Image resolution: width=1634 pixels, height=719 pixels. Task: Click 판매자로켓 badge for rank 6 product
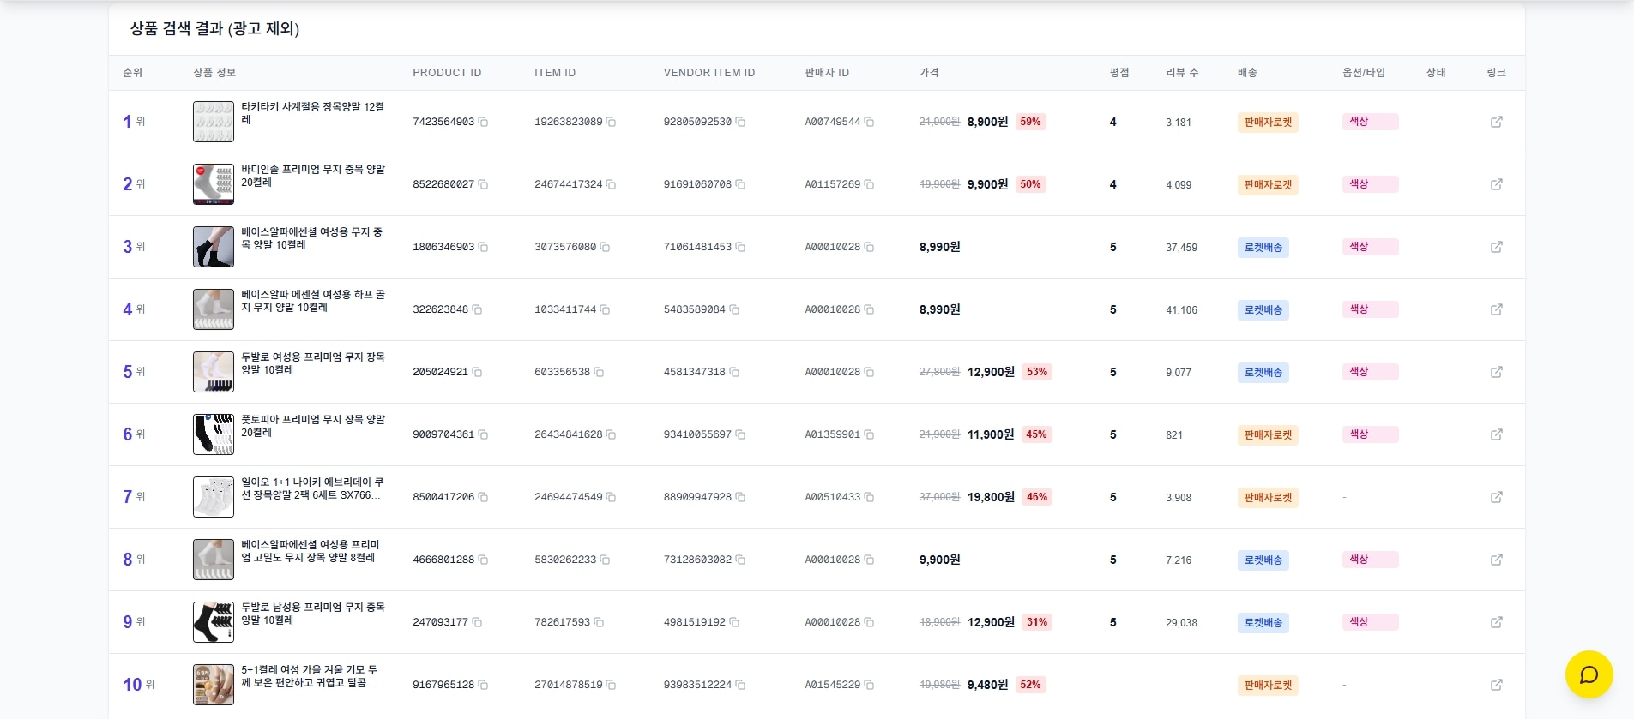(1267, 435)
